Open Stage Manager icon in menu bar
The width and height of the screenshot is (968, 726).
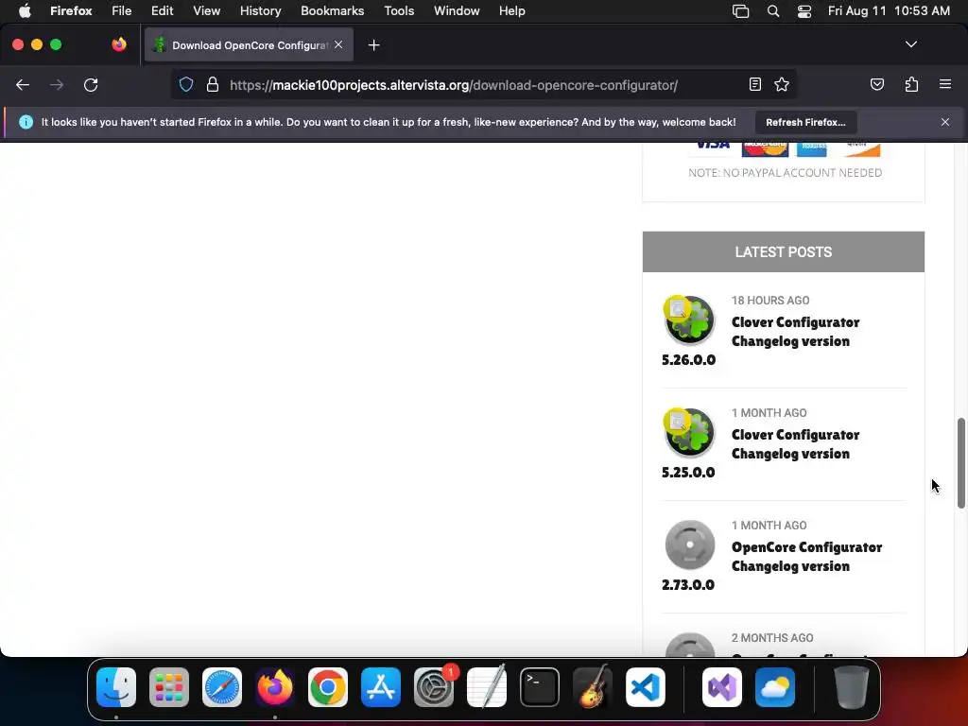coord(740,11)
